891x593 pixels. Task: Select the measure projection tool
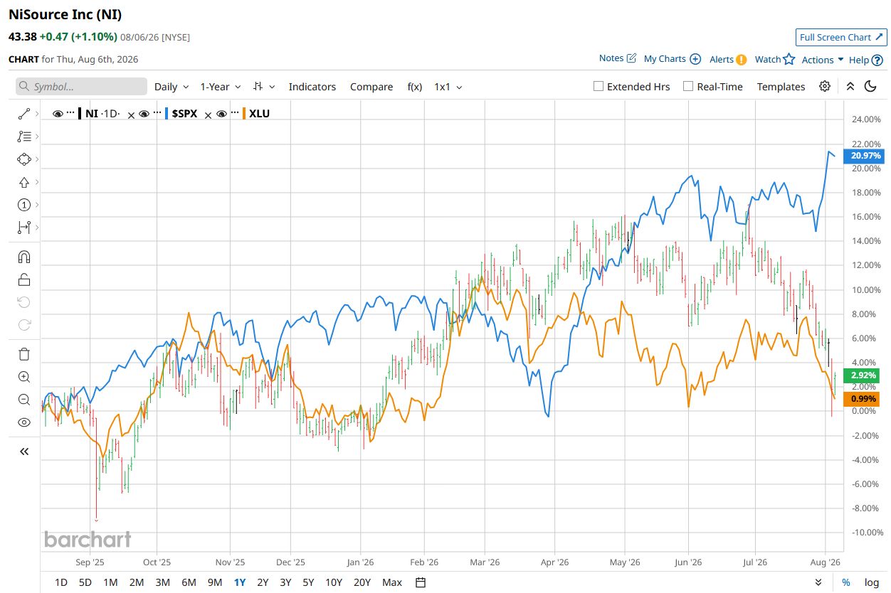[x=24, y=228]
